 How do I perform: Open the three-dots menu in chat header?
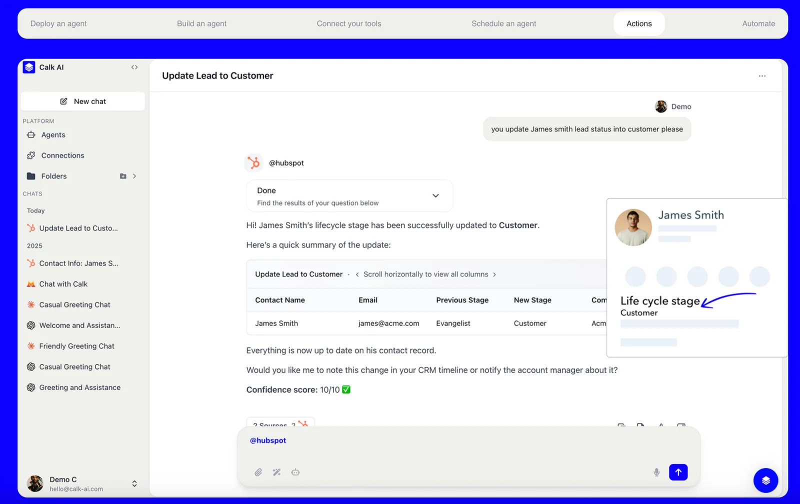[762, 76]
